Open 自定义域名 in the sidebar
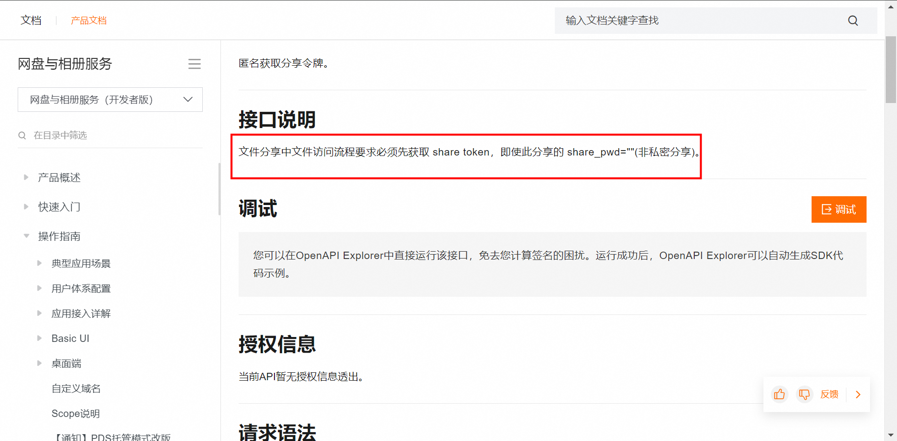 (x=76, y=389)
